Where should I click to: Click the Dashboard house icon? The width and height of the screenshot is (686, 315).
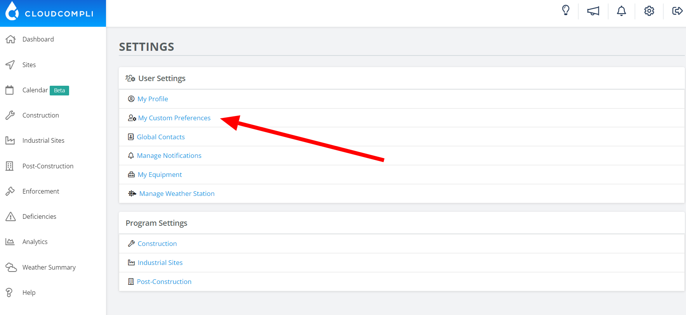pos(10,39)
